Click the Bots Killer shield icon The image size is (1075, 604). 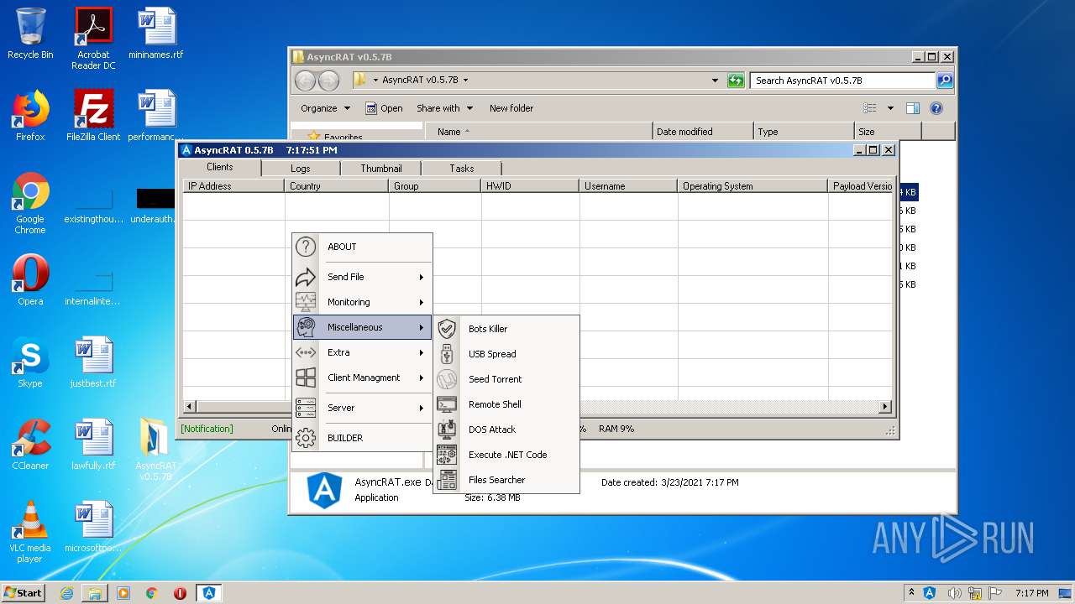[447, 329]
